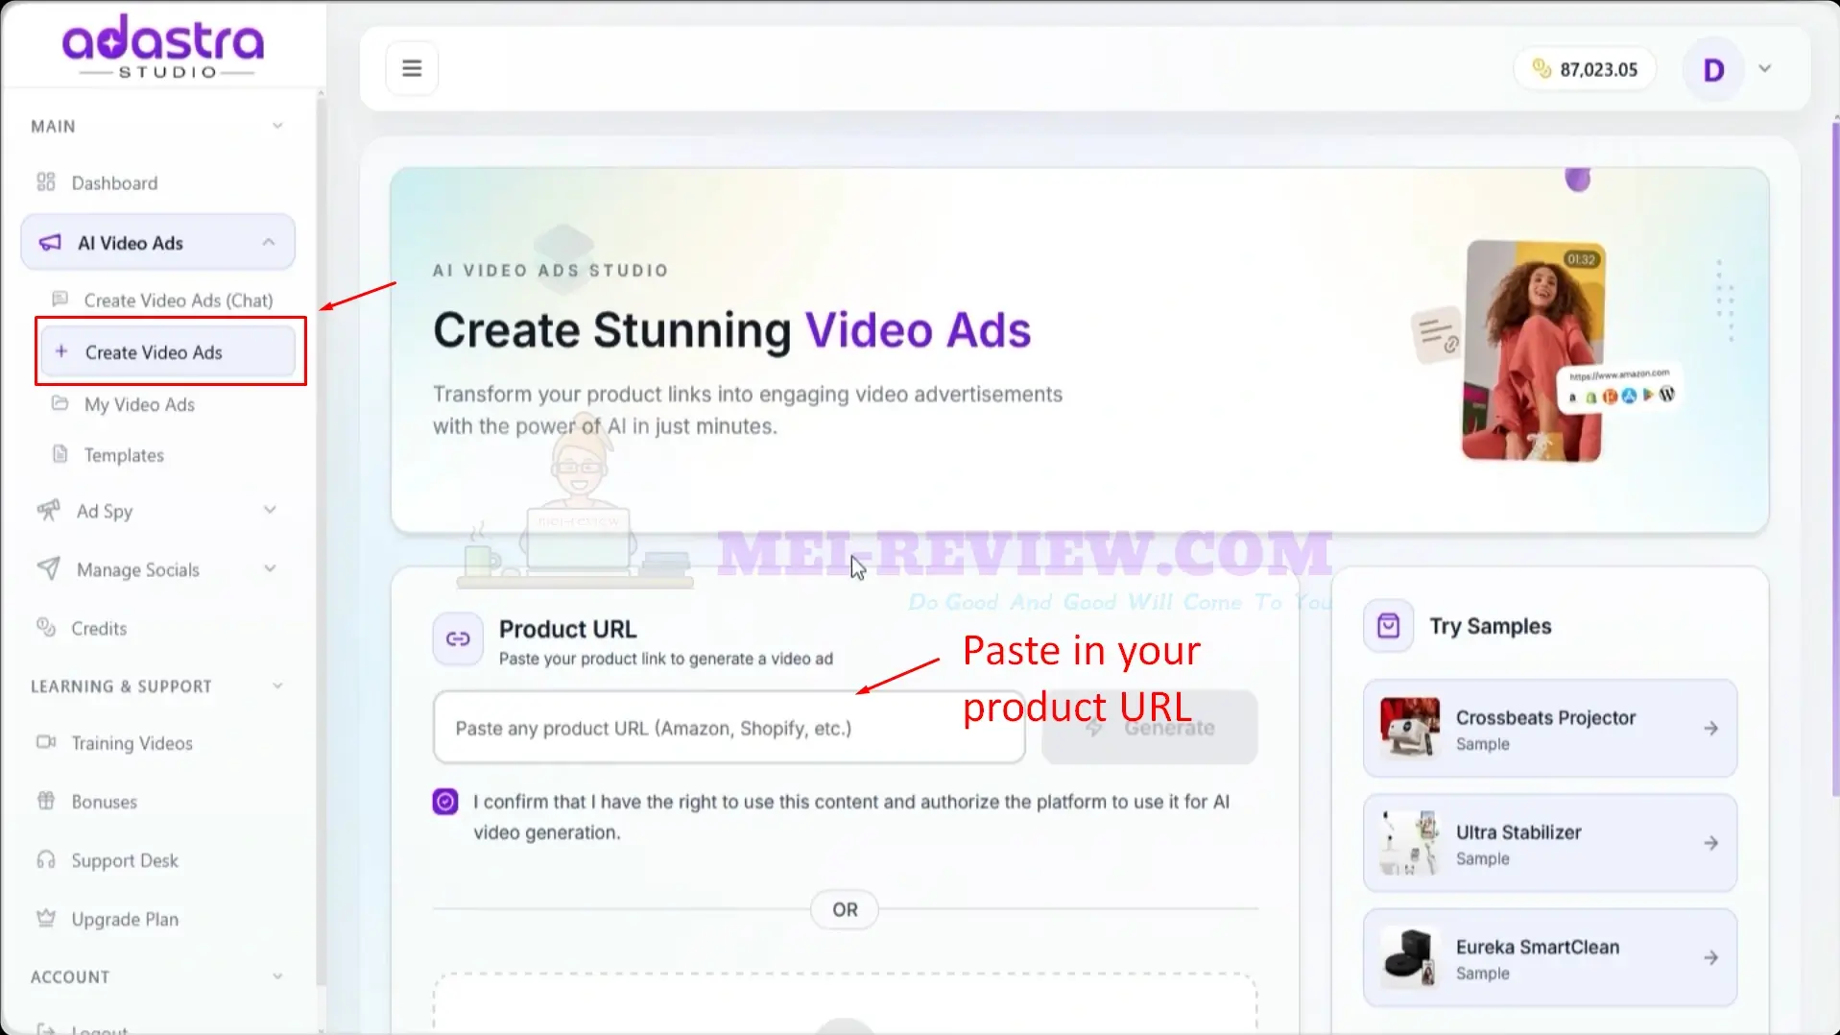Open the D user avatar
The width and height of the screenshot is (1840, 1035).
click(x=1713, y=69)
